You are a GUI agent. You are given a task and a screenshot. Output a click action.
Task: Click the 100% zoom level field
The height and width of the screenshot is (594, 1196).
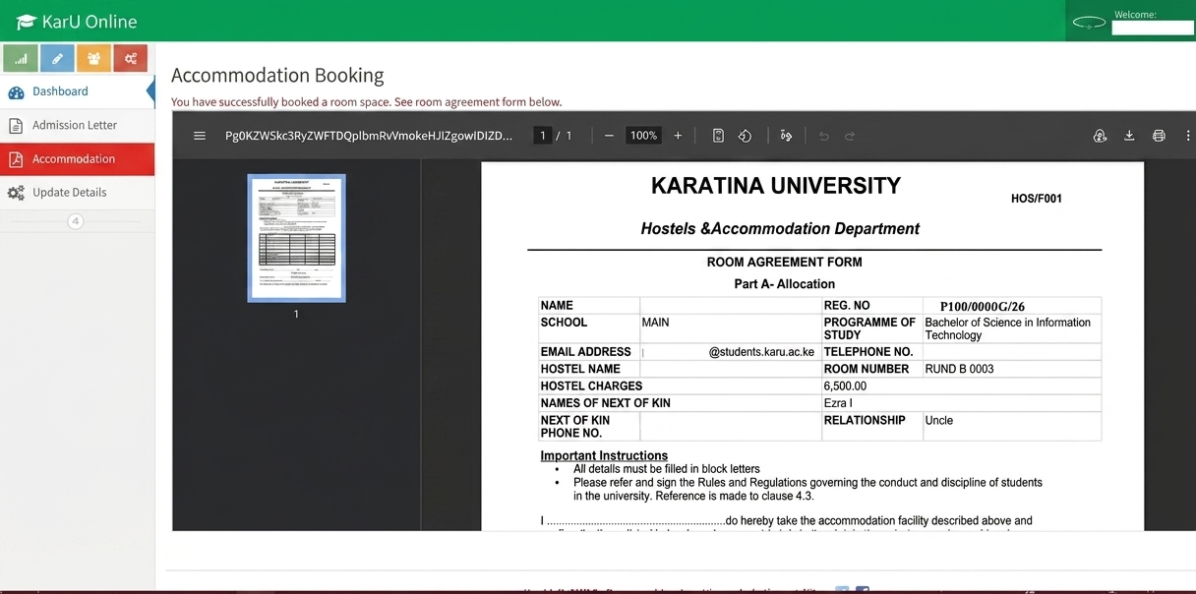pyautogui.click(x=644, y=136)
